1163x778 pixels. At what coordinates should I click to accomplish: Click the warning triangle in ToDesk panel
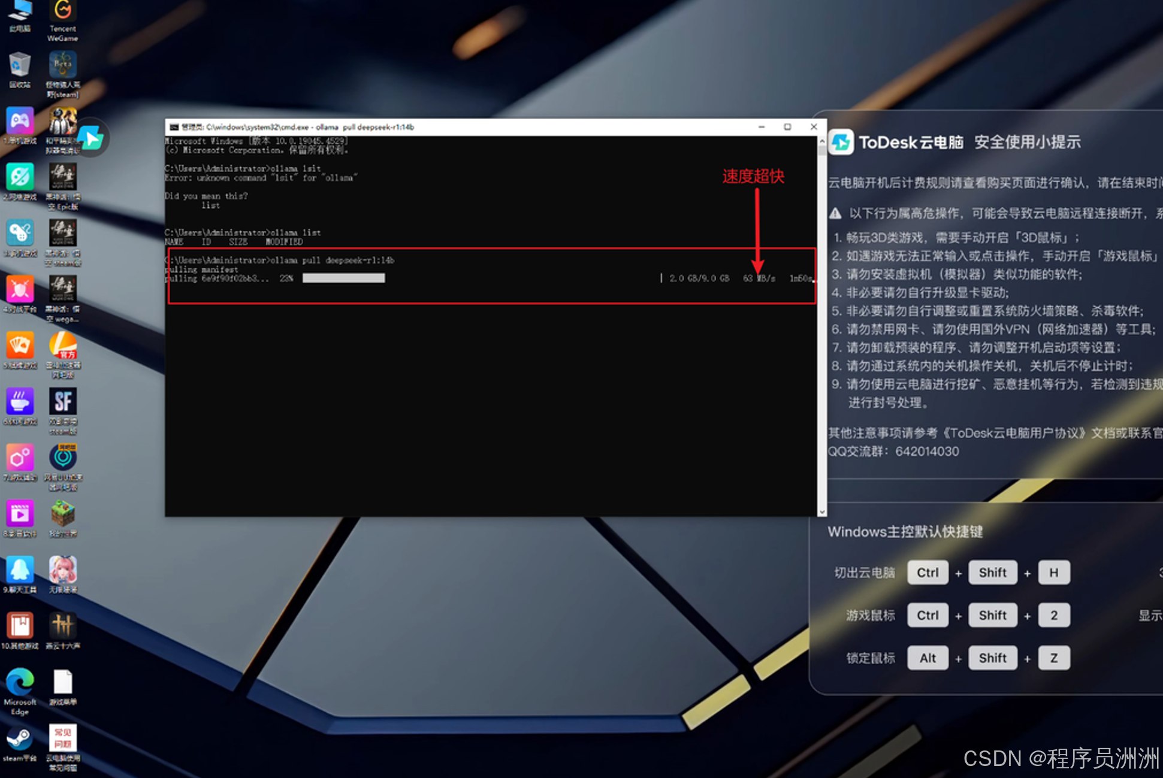pos(835,213)
